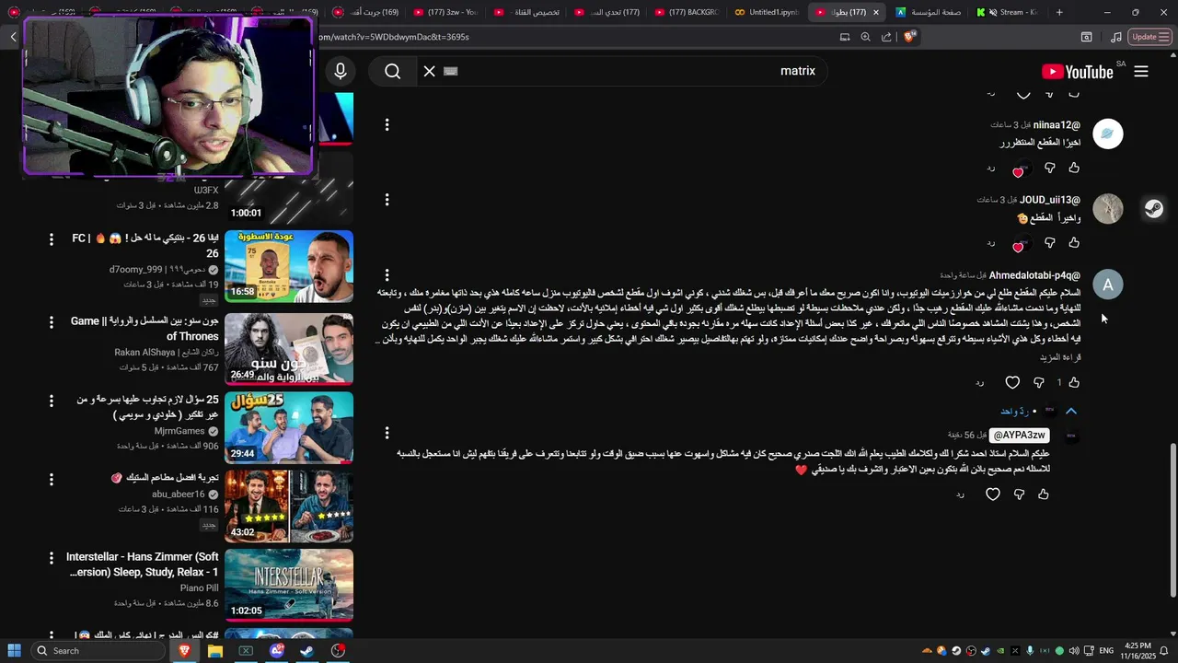Open options menu for @niinaa12 comment
Screen dimensions: 1178x663
pyautogui.click(x=387, y=124)
